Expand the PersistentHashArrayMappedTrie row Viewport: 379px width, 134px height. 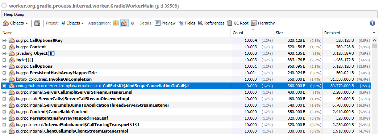click(4, 73)
